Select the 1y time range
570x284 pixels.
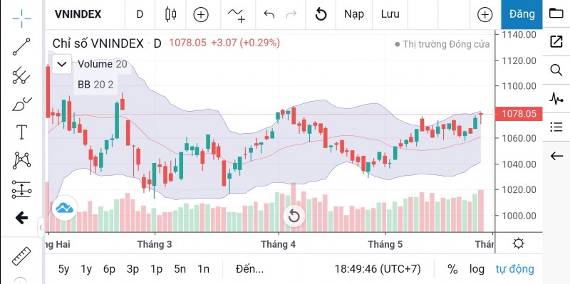click(86, 269)
